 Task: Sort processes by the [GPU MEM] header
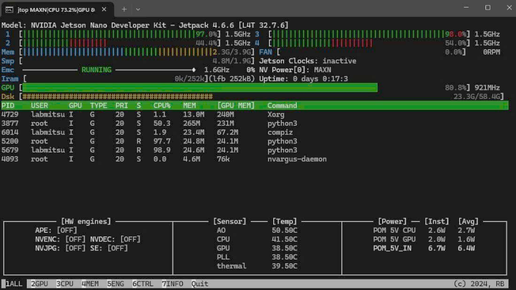[x=236, y=105]
